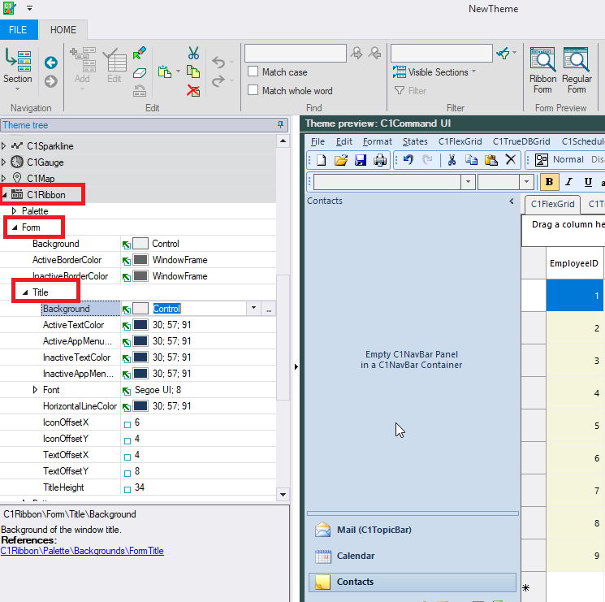This screenshot has width=605, height=602.
Task: Open the Format menu in preview
Action: pyautogui.click(x=378, y=141)
